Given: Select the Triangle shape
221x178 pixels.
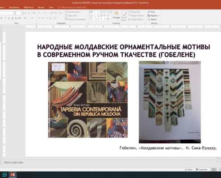Looking at the screenshot, I should 91,16.
